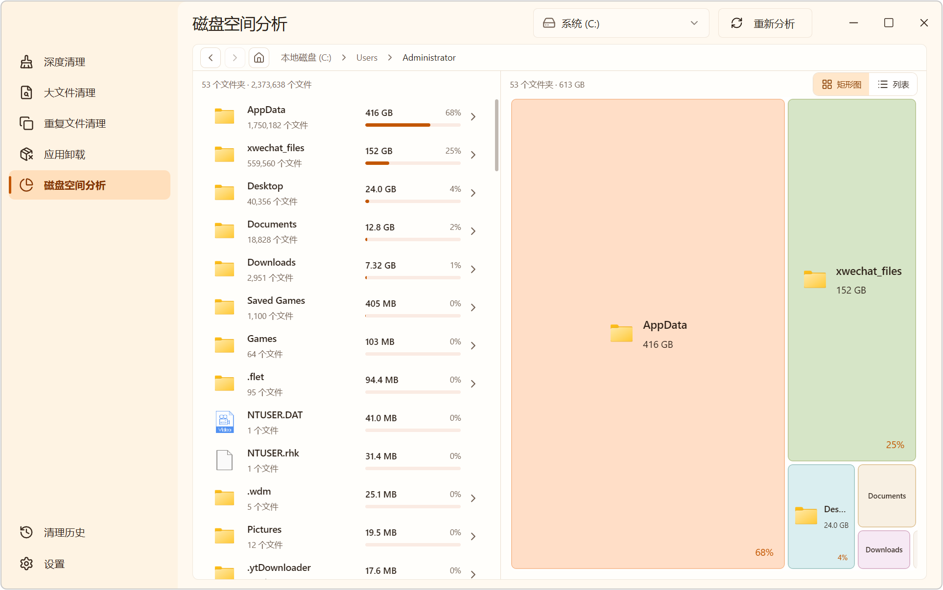Viewport: 943px width, 590px height.
Task: Click the Desktop folder icon in list
Action: pyautogui.click(x=224, y=193)
